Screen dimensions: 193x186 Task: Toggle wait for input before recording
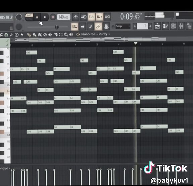click(83, 17)
